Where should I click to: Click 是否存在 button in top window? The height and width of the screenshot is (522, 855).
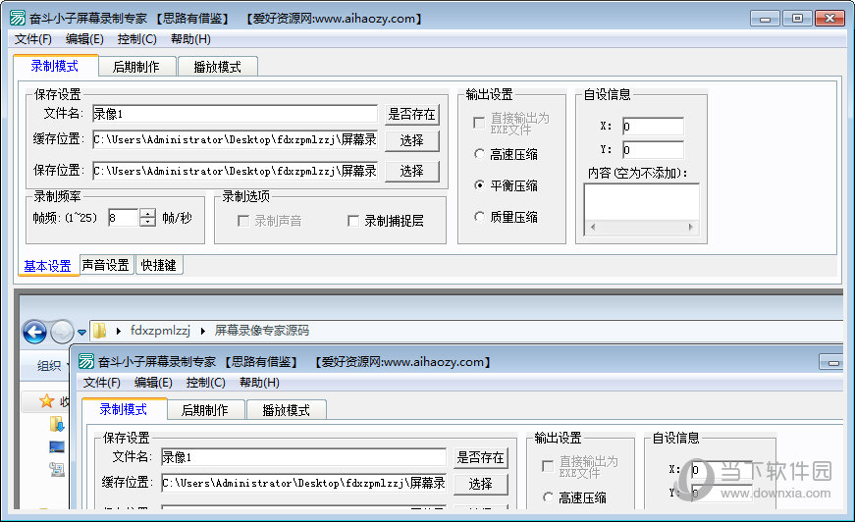tap(411, 115)
